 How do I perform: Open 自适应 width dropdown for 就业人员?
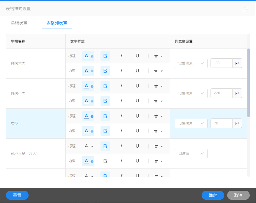pos(191,154)
